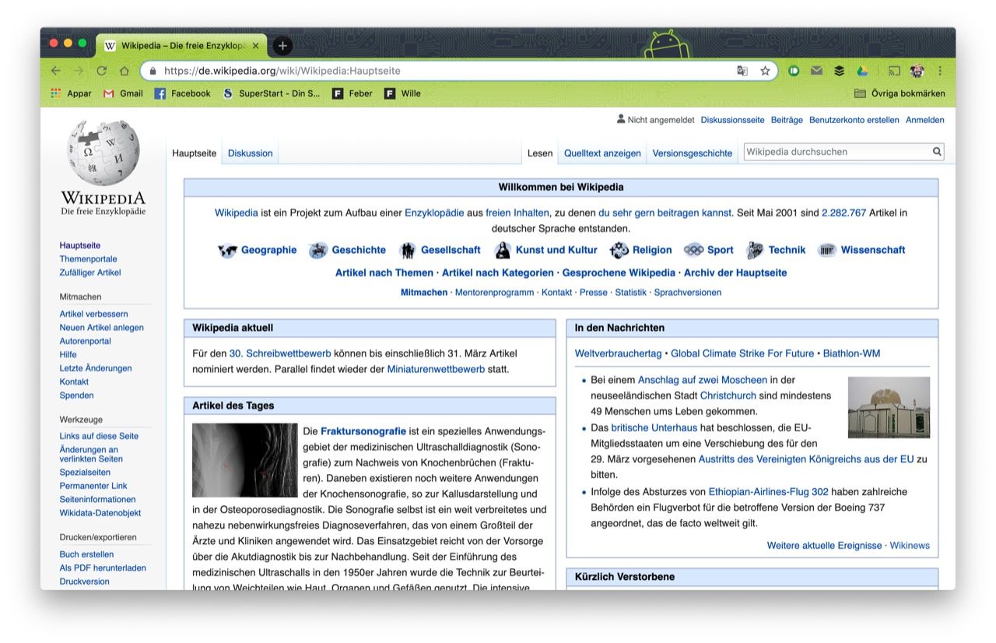Open the sonography X-ray thumbnail image

245,460
